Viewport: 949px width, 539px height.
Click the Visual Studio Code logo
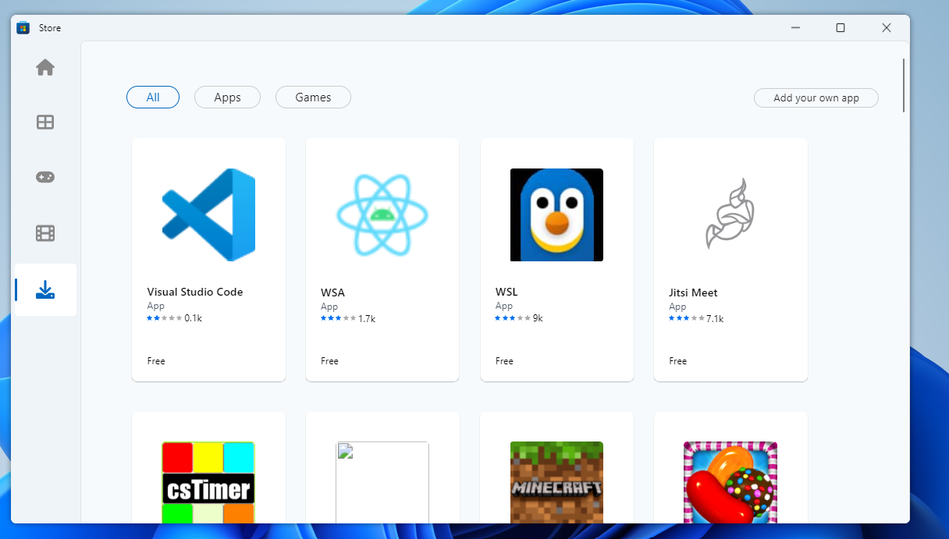pos(208,215)
